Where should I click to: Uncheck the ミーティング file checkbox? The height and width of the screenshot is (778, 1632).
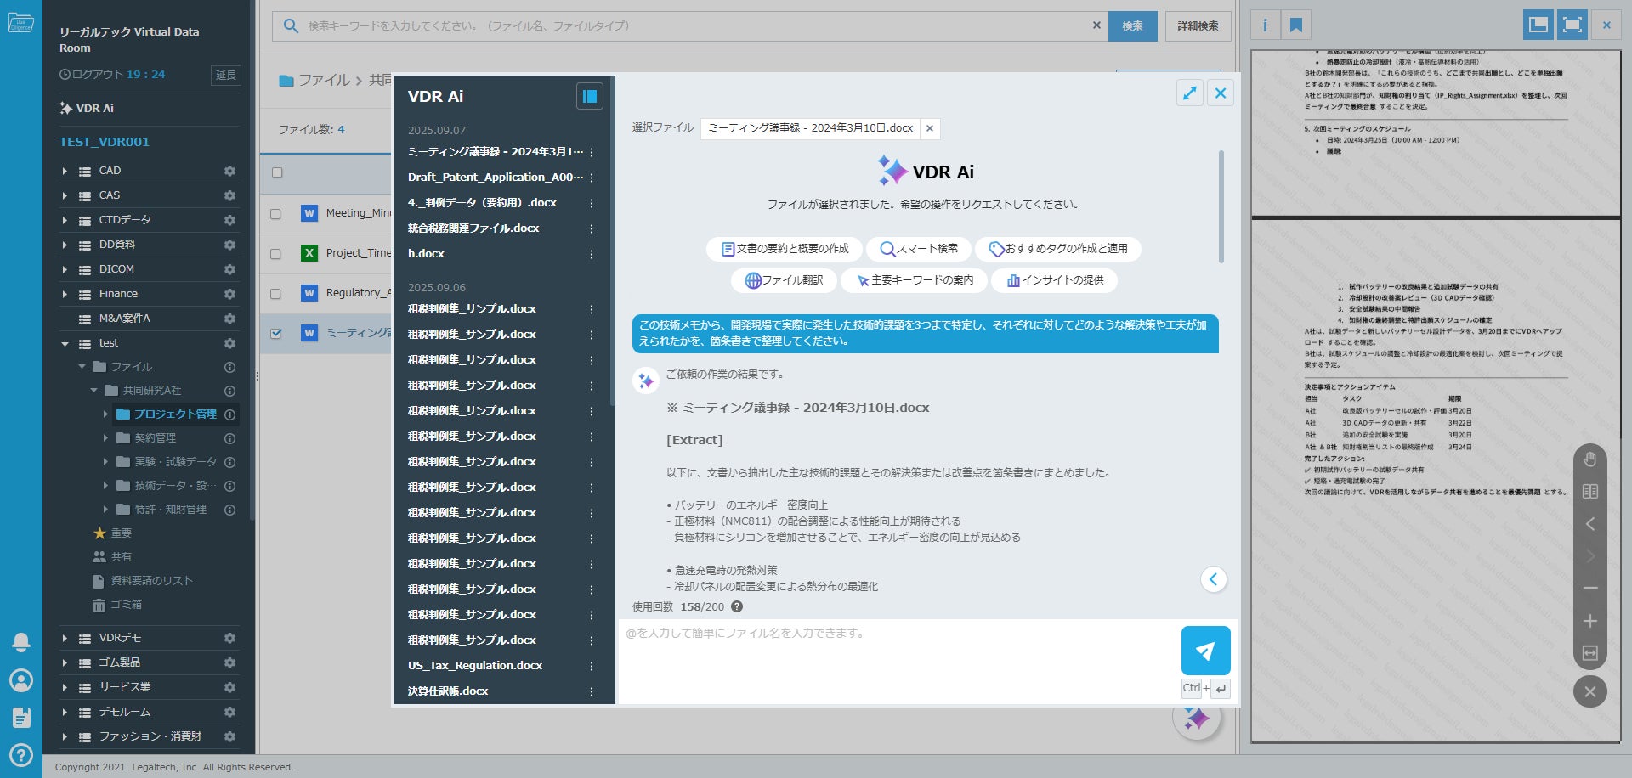pyautogui.click(x=275, y=334)
